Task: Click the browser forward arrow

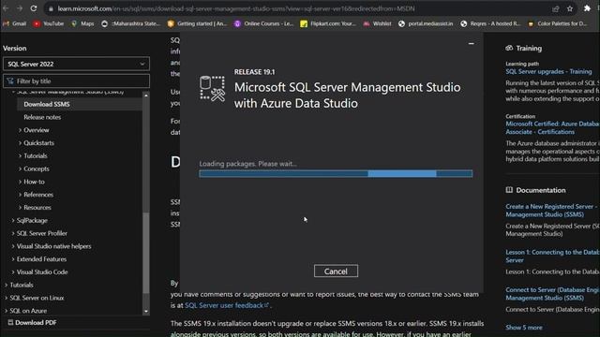Action: 20,8
